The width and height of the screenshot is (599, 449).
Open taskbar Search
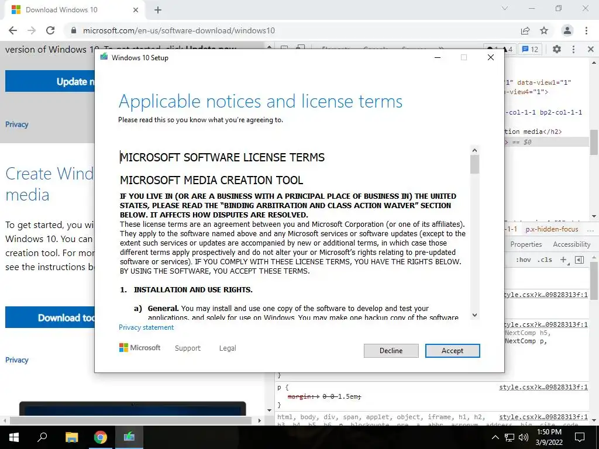(x=42, y=437)
